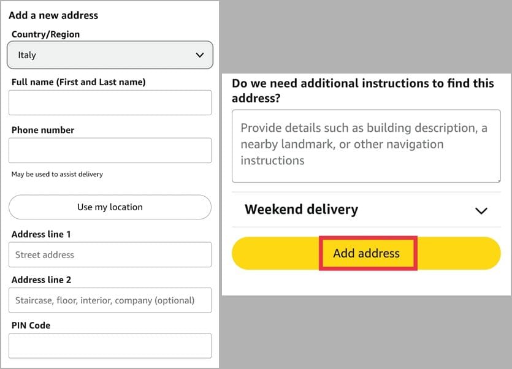Image resolution: width=512 pixels, height=369 pixels.
Task: Click the Phone number label text
Action: (x=43, y=130)
